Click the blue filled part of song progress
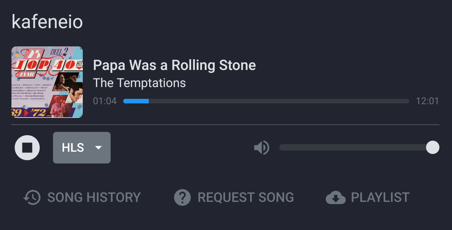 pos(136,101)
